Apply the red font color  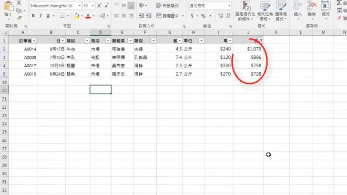point(88,16)
